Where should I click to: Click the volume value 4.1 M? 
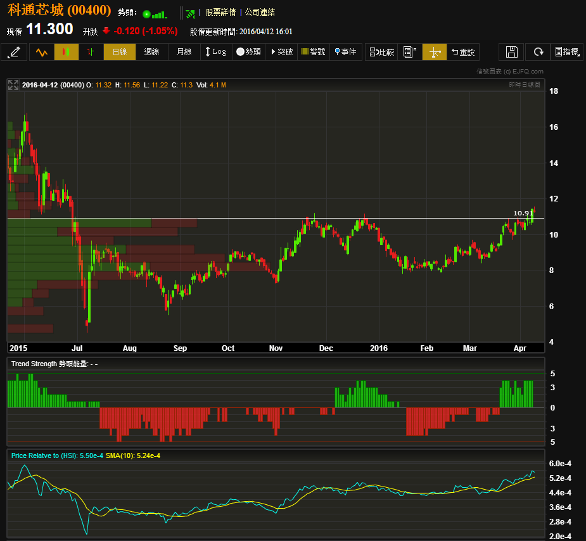click(x=218, y=85)
